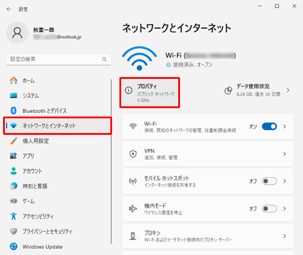
Task: Go to アカウント settings
Action: 58,171
